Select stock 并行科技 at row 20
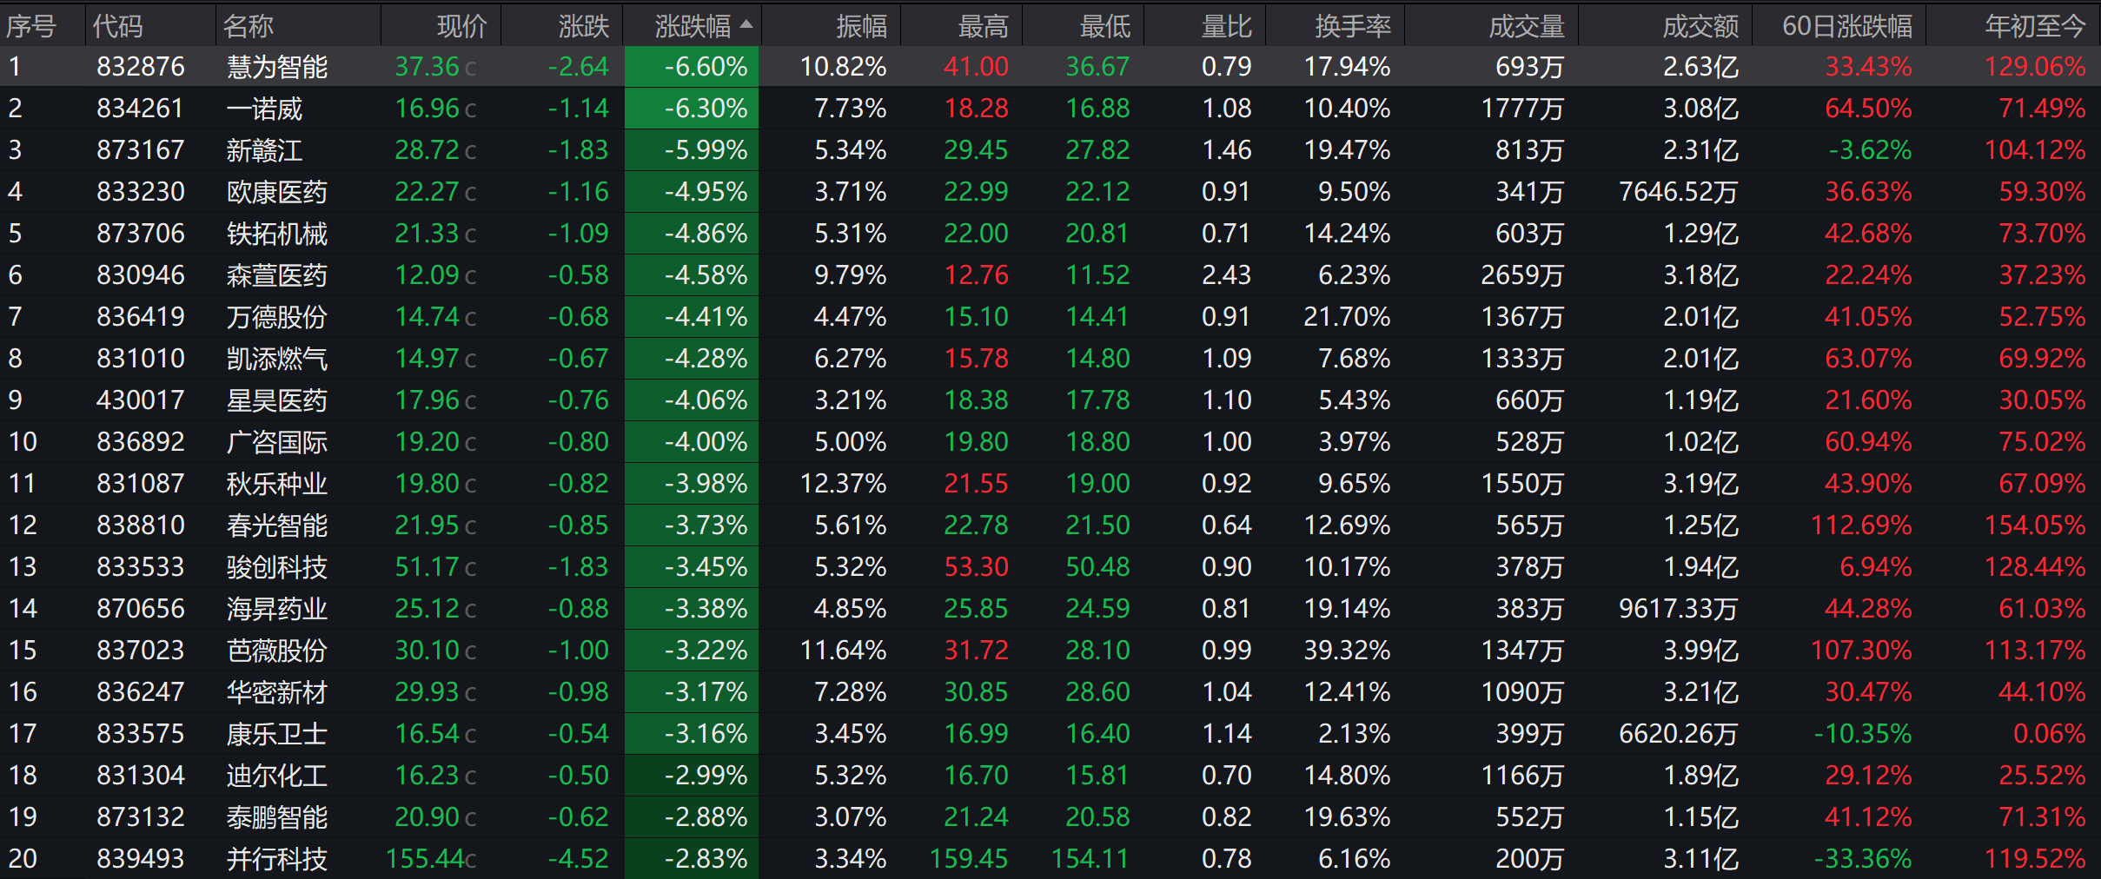 [1050, 858]
